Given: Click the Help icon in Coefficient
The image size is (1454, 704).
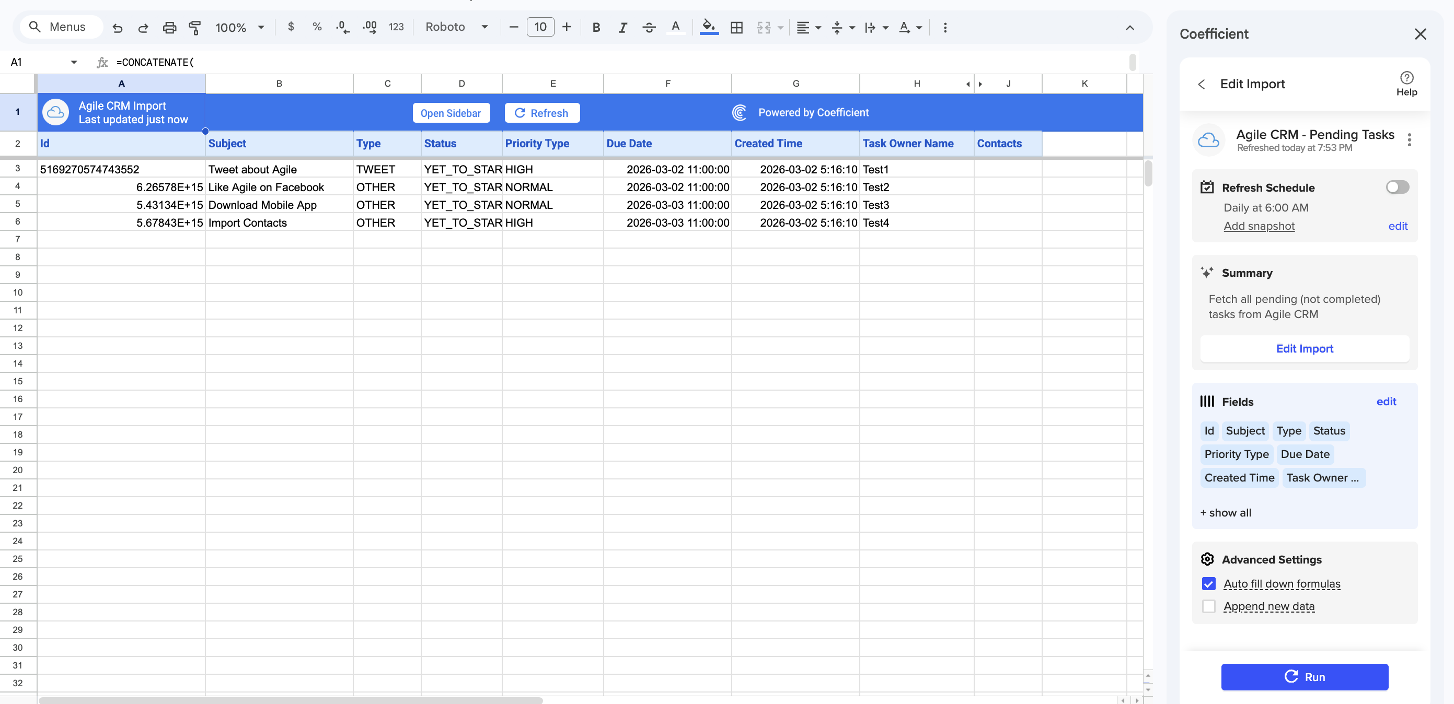Looking at the screenshot, I should [1406, 84].
